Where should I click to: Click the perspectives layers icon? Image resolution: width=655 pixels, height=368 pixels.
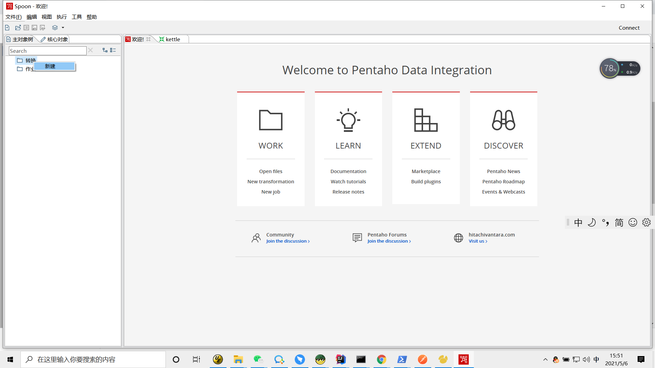pos(55,28)
